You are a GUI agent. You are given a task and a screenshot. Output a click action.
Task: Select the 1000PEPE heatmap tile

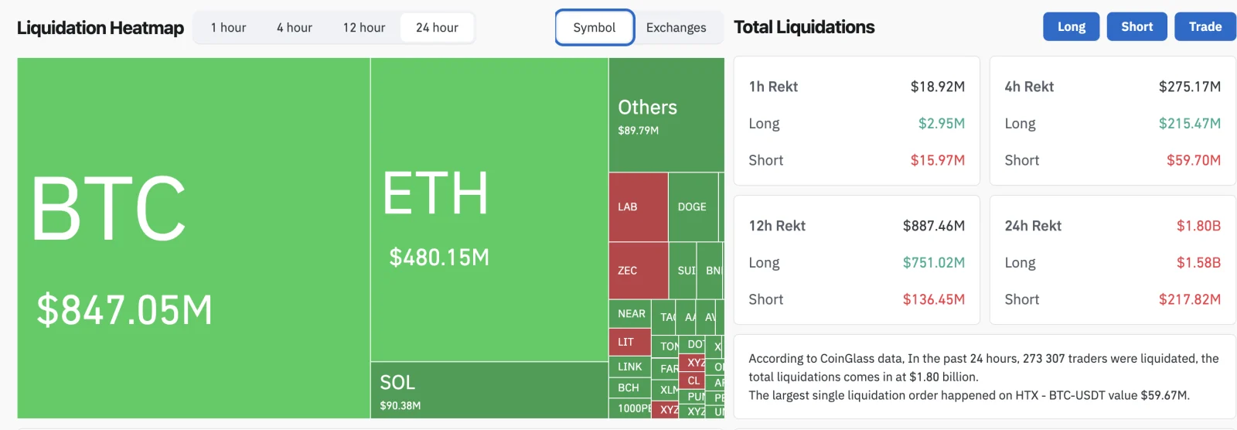click(x=630, y=408)
